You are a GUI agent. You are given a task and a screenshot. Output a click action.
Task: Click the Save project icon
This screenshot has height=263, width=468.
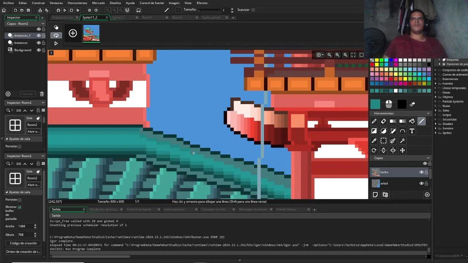point(28,10)
